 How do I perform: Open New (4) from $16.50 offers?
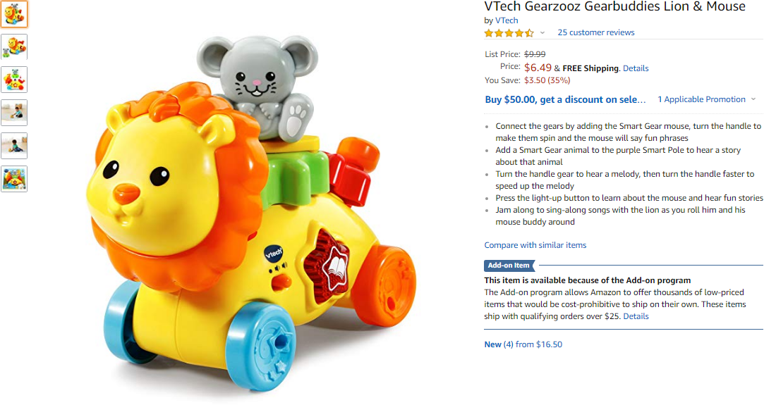pyautogui.click(x=523, y=344)
